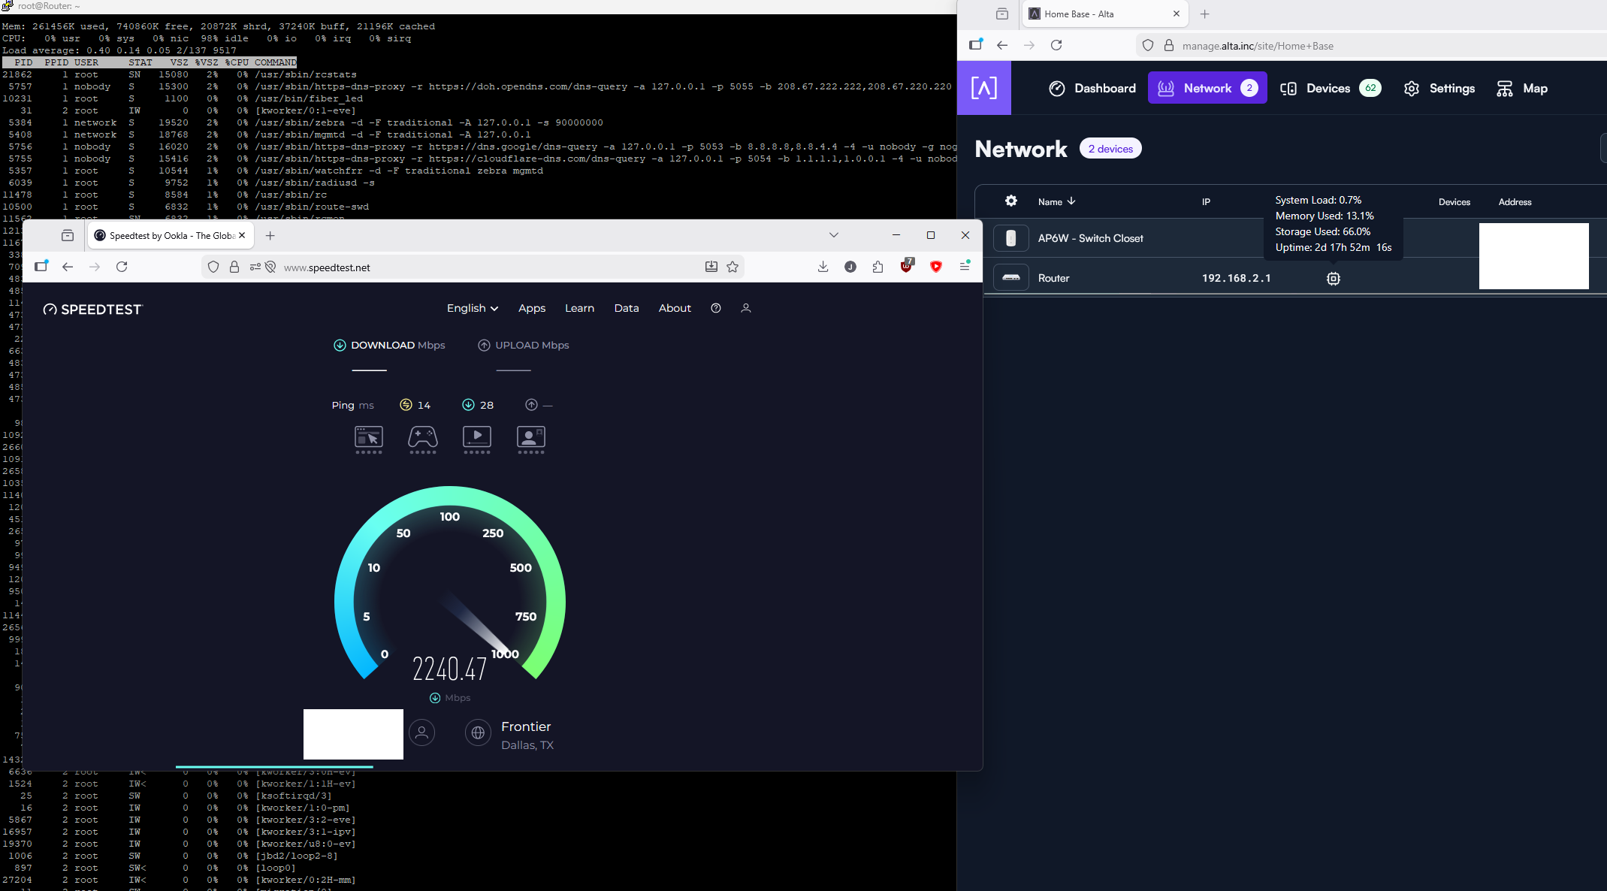Viewport: 1607px width, 891px height.
Task: Open the Dashboard page
Action: pos(1092,88)
